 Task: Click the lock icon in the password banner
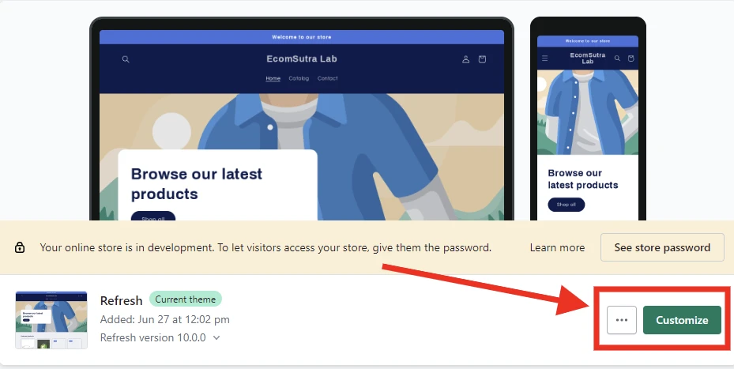pyautogui.click(x=20, y=247)
